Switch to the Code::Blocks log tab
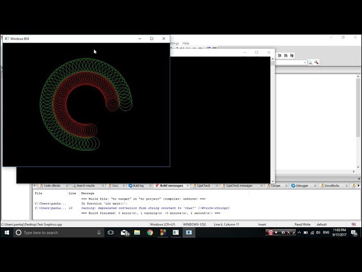 (51, 185)
